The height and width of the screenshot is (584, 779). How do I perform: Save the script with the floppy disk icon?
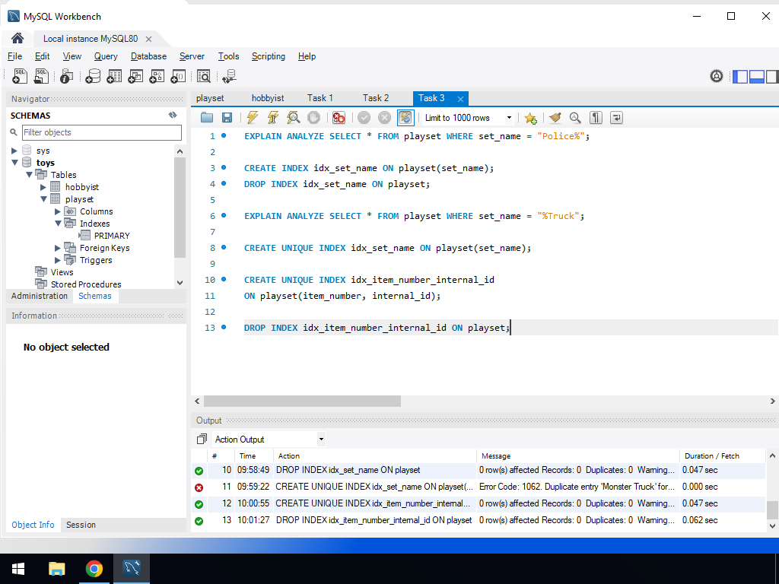pyautogui.click(x=227, y=118)
